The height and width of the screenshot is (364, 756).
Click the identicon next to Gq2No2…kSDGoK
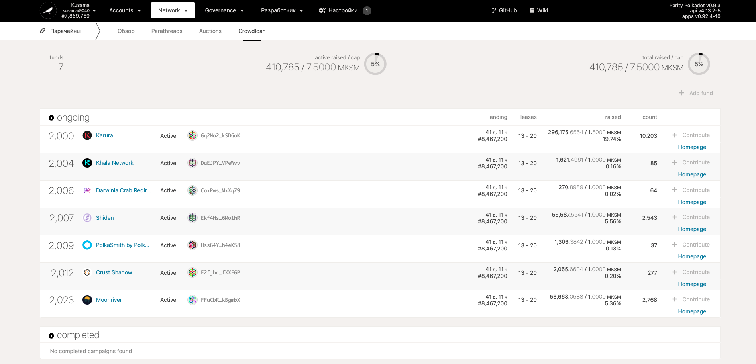[x=192, y=135]
